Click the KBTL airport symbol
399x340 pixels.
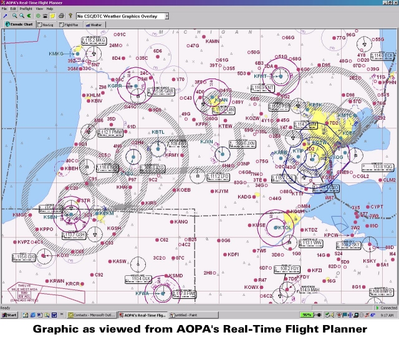pyautogui.click(x=158, y=149)
